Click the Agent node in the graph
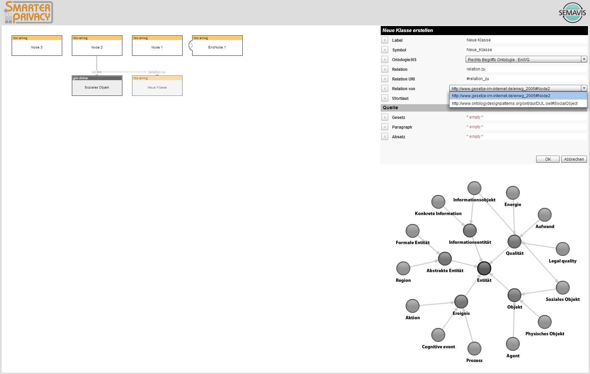Screen dimensions: 590x374 513,344
